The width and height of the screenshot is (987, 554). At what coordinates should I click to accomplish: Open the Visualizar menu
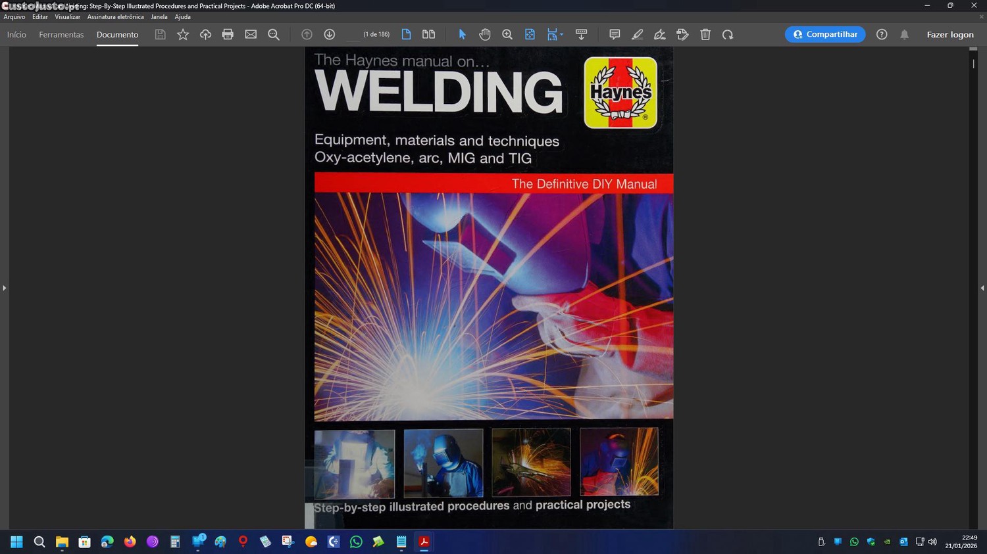tap(67, 17)
